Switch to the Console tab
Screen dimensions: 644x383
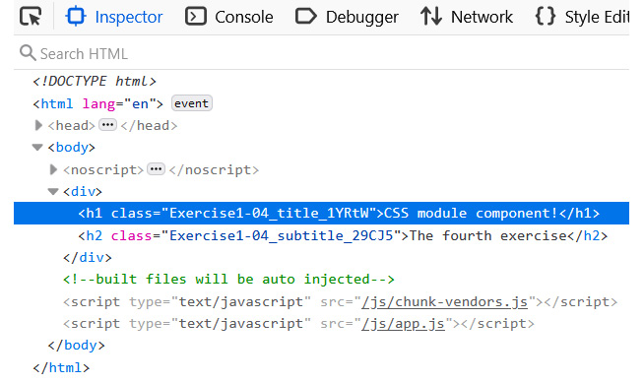[228, 17]
